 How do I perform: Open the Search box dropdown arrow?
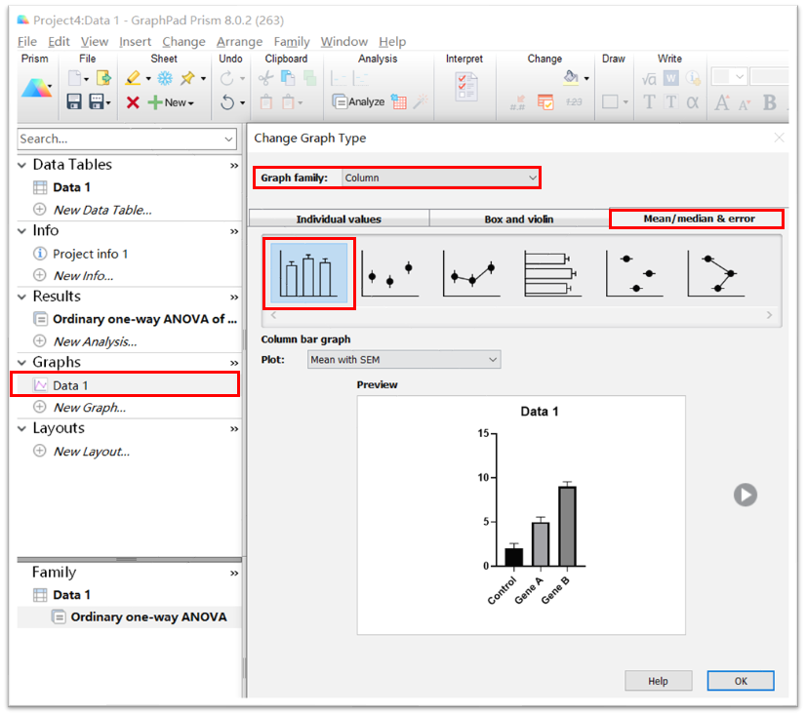[x=228, y=139]
